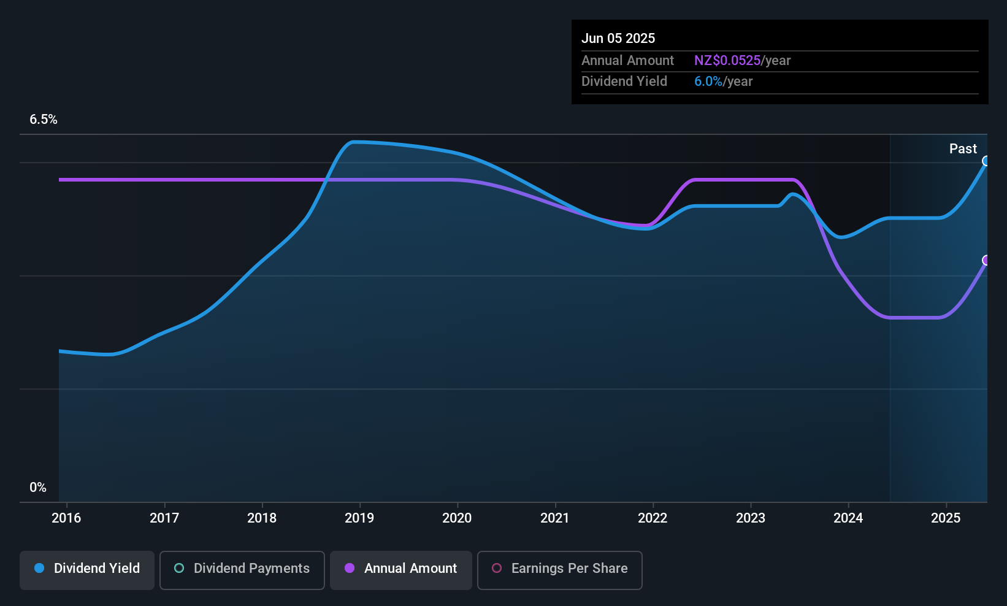1007x606 pixels.
Task: Click the pink Earnings Per Share circle
Action: [497, 568]
